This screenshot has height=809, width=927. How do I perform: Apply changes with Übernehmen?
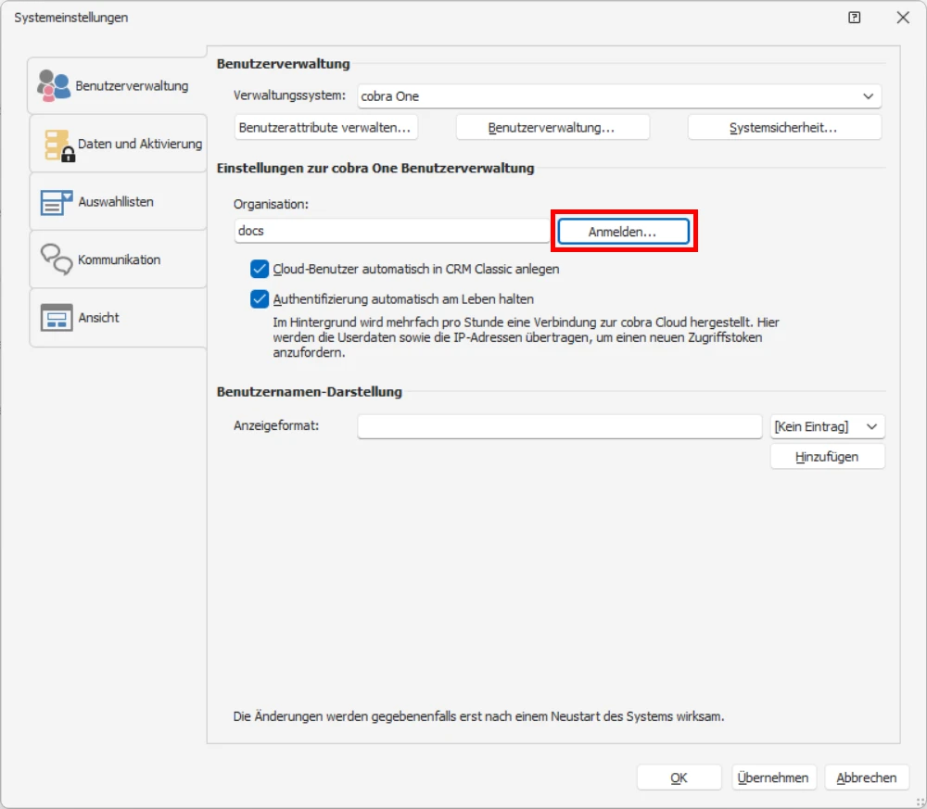click(x=773, y=777)
